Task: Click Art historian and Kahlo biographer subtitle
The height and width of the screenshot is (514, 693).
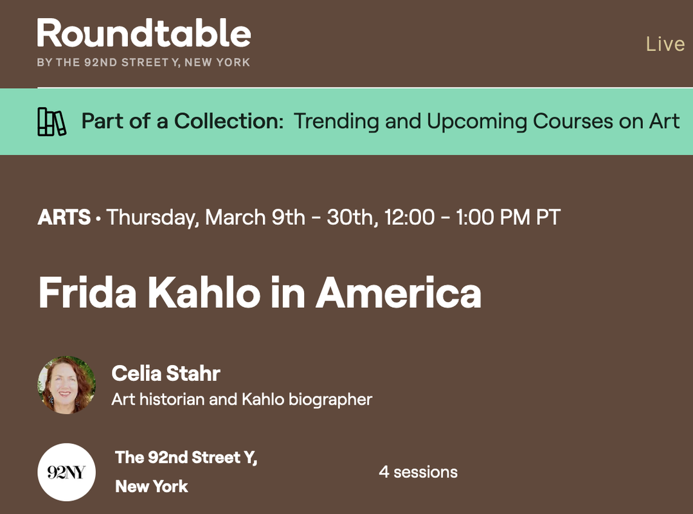Action: coord(242,400)
